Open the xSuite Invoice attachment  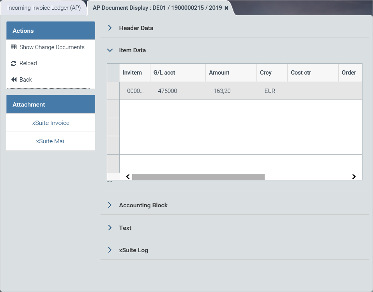pyautogui.click(x=51, y=123)
